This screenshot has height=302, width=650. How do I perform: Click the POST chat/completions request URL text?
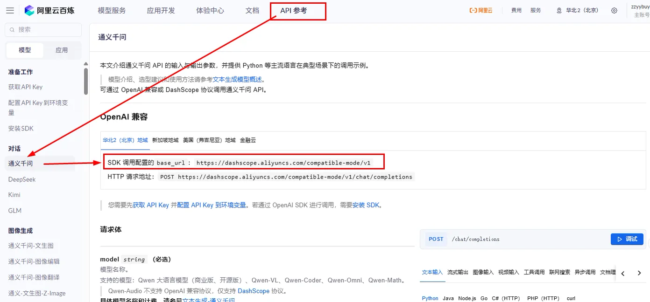pos(286,177)
